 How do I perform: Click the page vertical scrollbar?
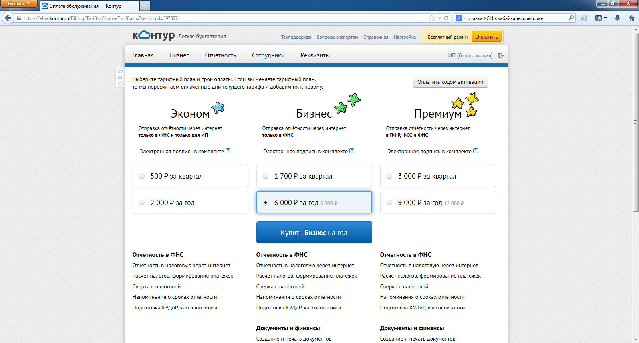tap(635, 122)
